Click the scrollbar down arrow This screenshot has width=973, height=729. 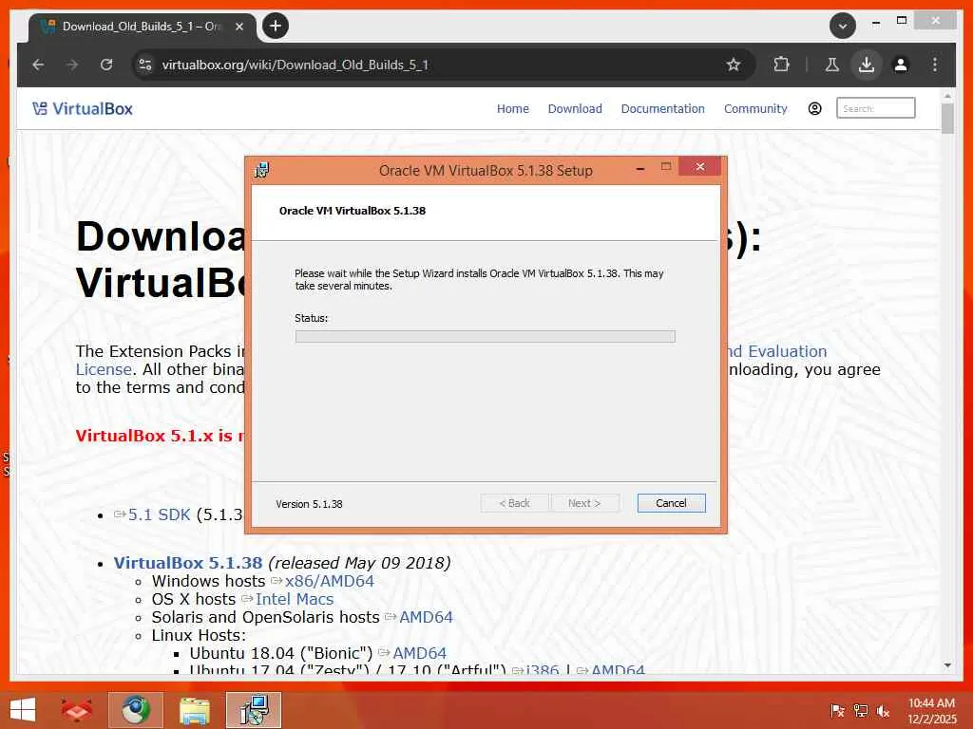coord(947,665)
